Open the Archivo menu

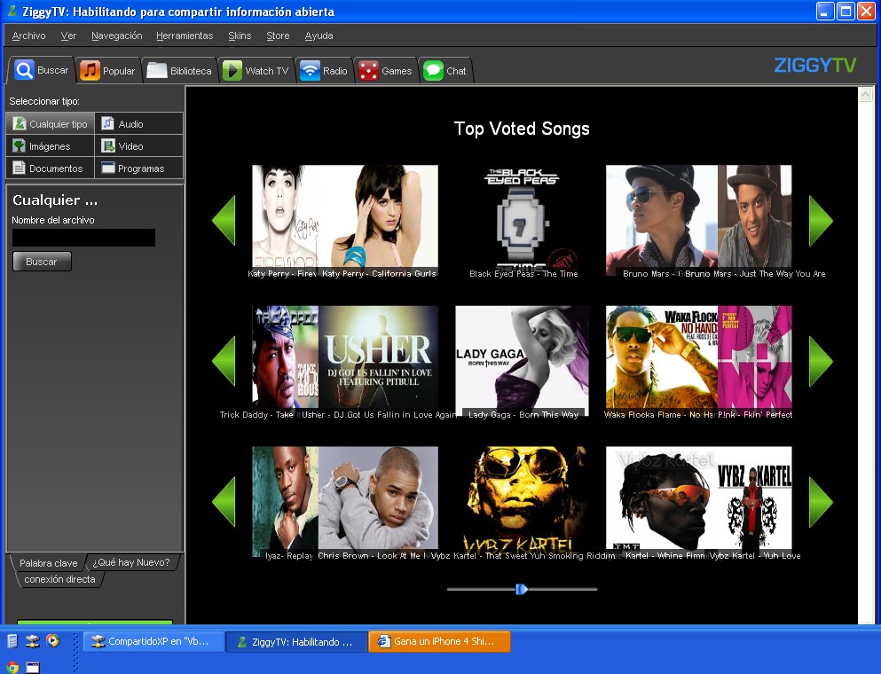(28, 35)
